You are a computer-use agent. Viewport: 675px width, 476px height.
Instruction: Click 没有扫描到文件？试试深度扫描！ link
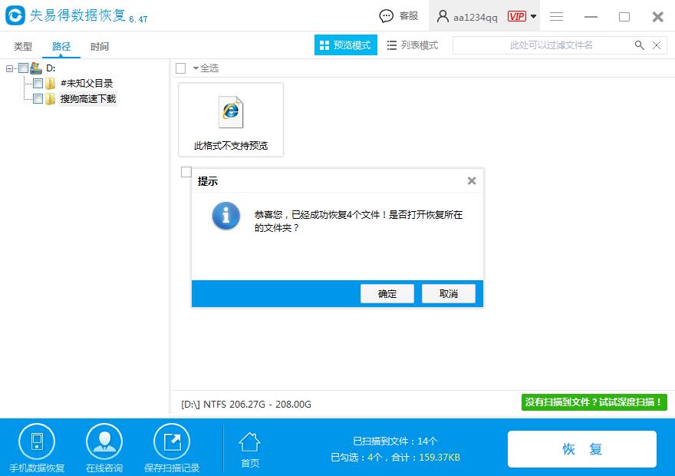pos(593,402)
